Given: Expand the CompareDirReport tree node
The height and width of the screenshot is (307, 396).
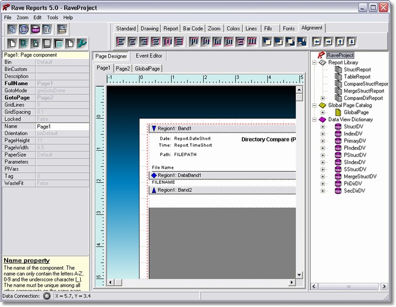Looking at the screenshot, I should [322, 98].
